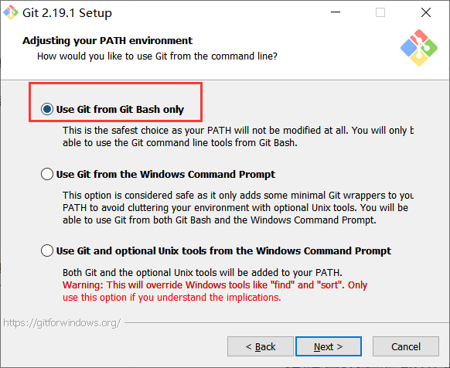The width and height of the screenshot is (450, 368).
Task: Close the Git 2.19.1 Setup window
Action: coord(426,12)
